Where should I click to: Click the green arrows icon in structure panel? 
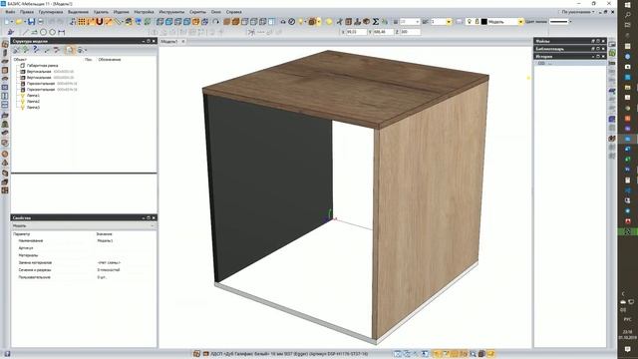click(x=26, y=50)
